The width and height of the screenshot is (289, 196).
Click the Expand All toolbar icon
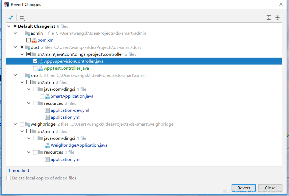(269, 18)
